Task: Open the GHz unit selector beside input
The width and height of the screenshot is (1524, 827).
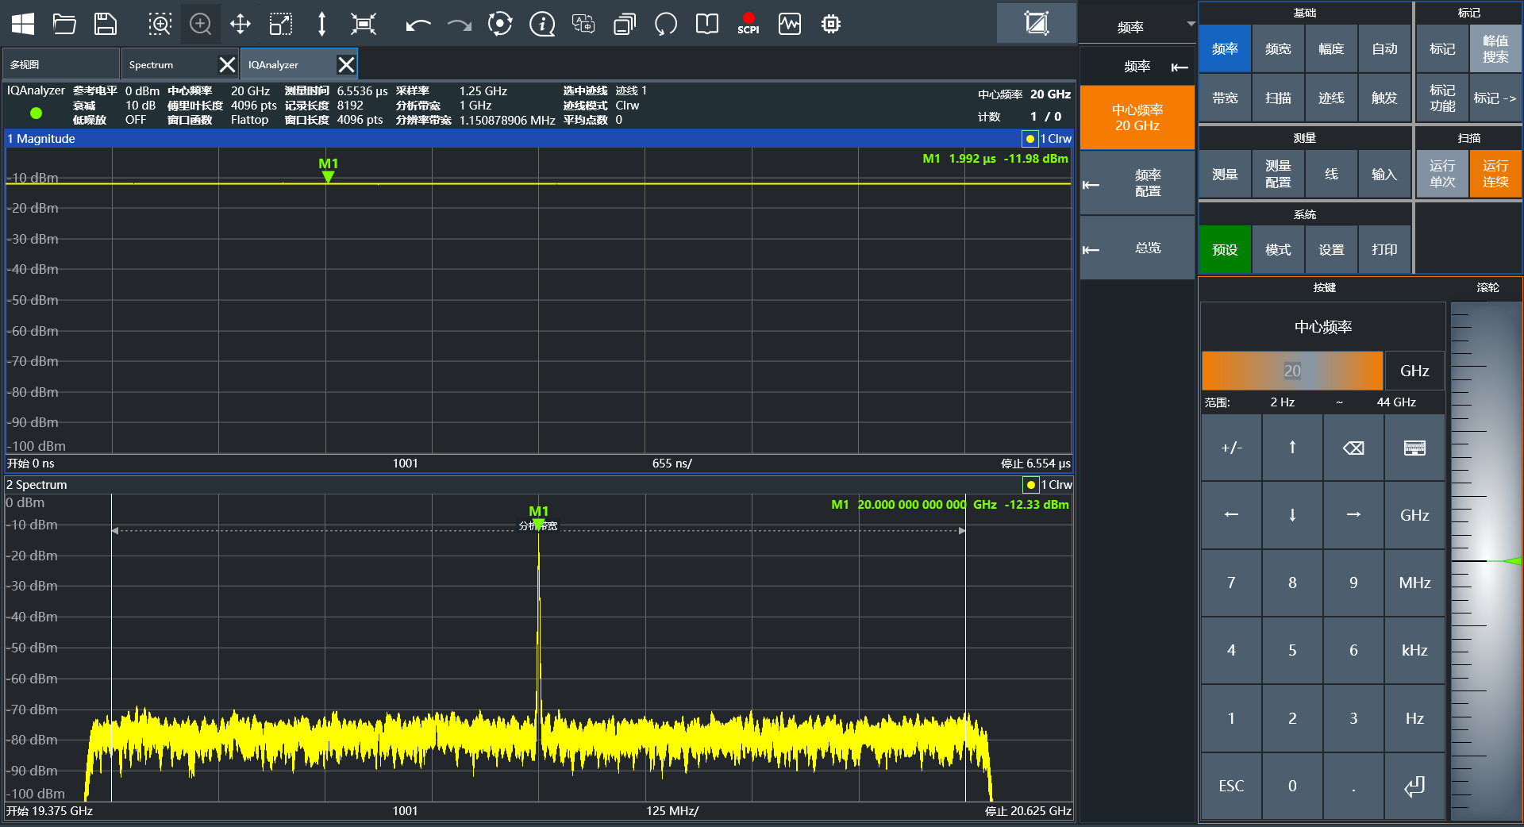Action: point(1414,371)
